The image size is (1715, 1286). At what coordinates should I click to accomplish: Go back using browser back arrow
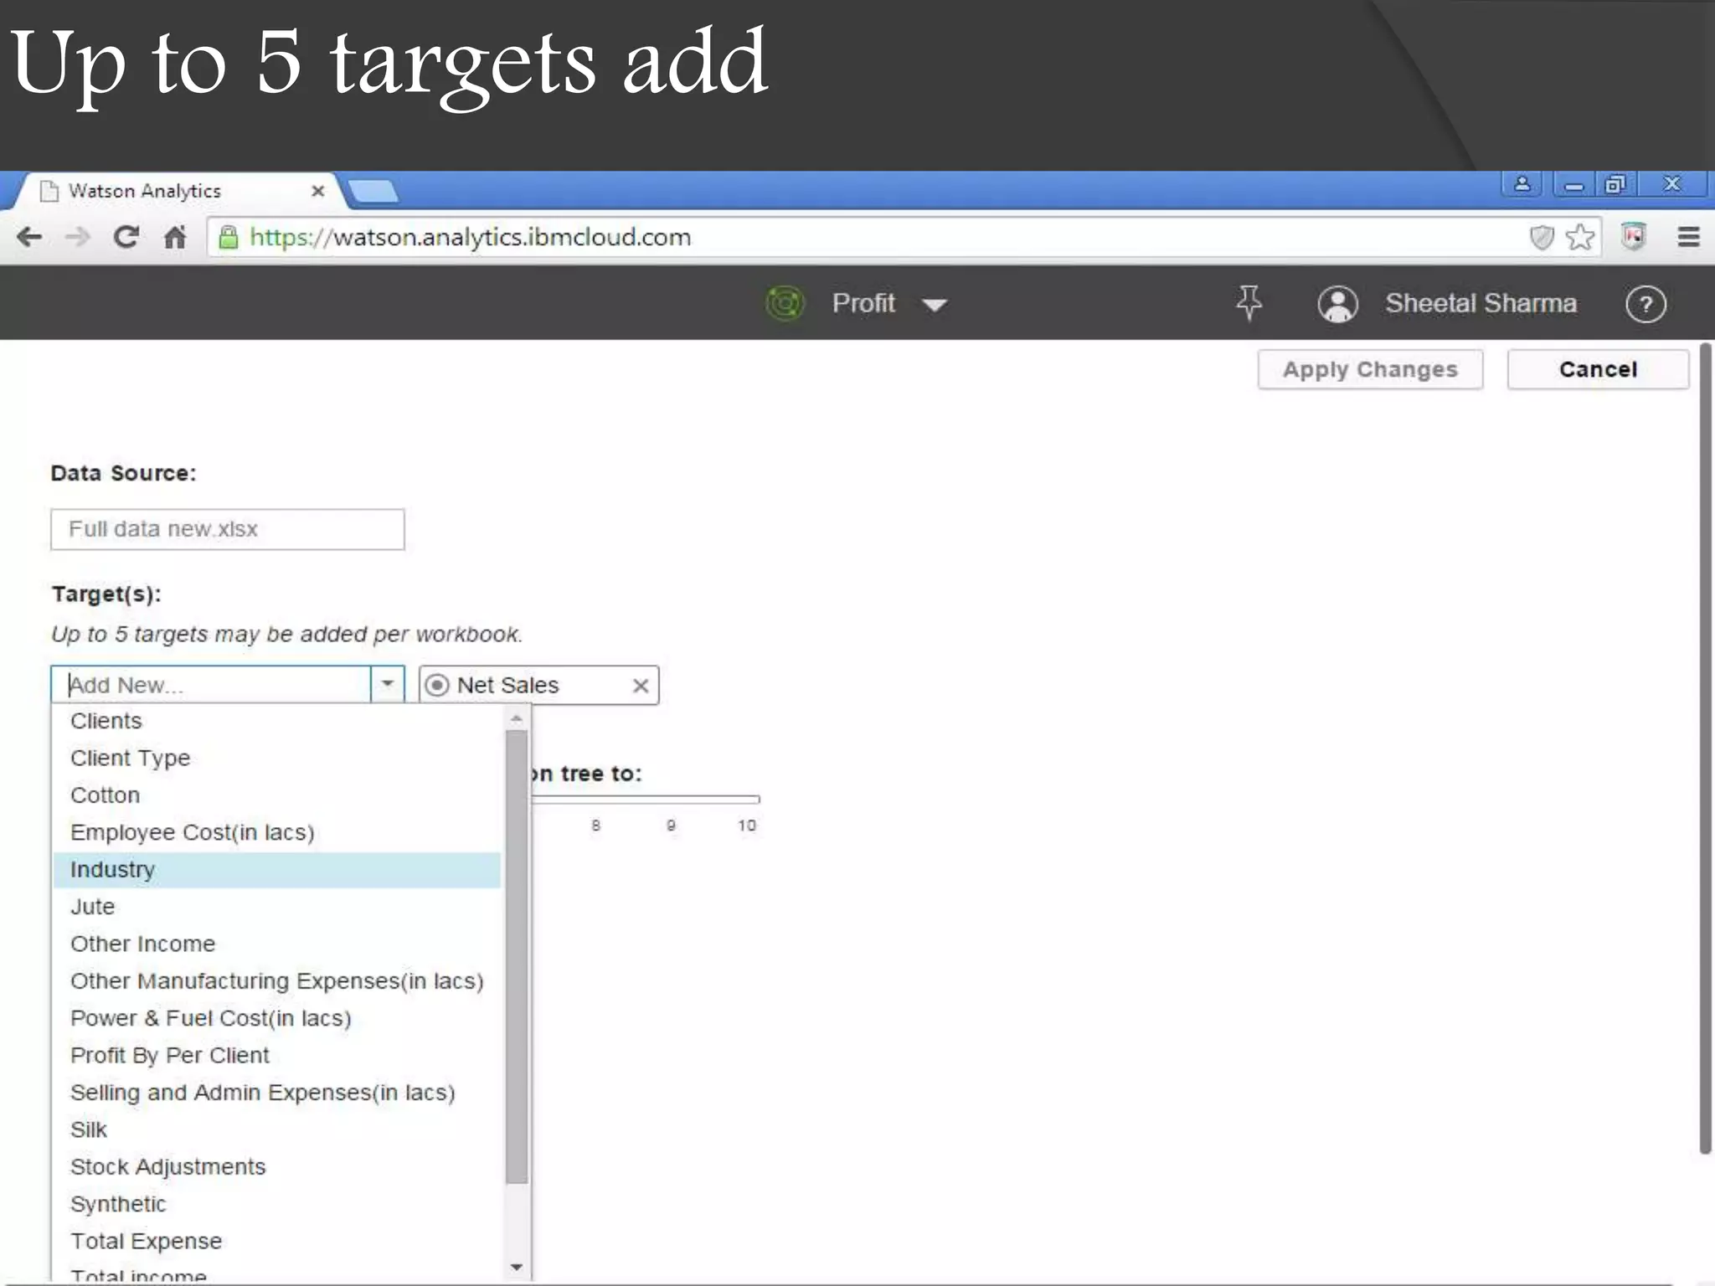pyautogui.click(x=29, y=238)
